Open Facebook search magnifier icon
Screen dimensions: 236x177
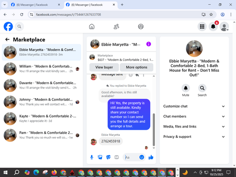(19, 26)
